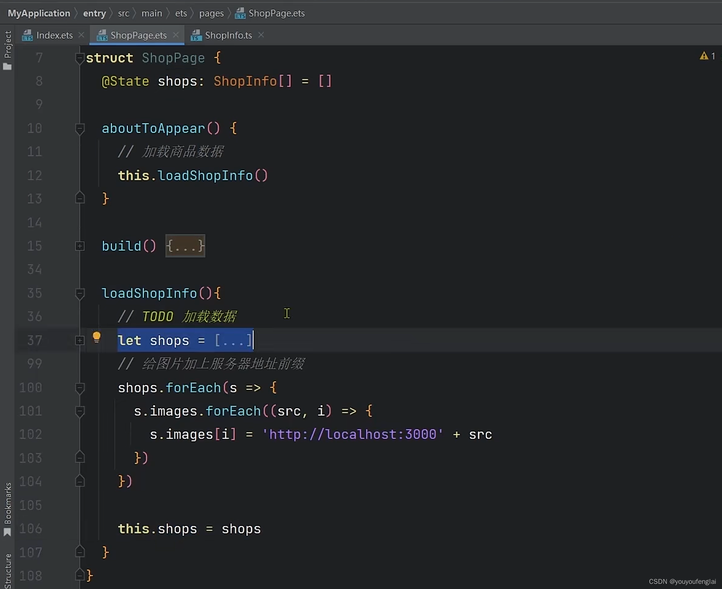The image size is (722, 589).
Task: Click the @State decorator on line 8
Action: click(125, 81)
